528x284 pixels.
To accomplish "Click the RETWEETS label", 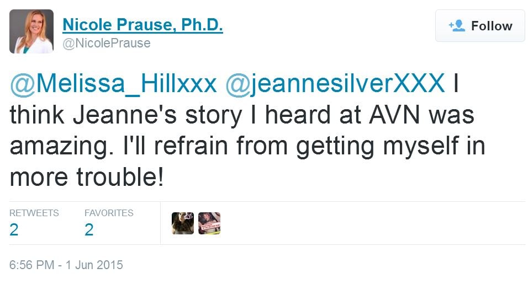I will click(x=34, y=213).
